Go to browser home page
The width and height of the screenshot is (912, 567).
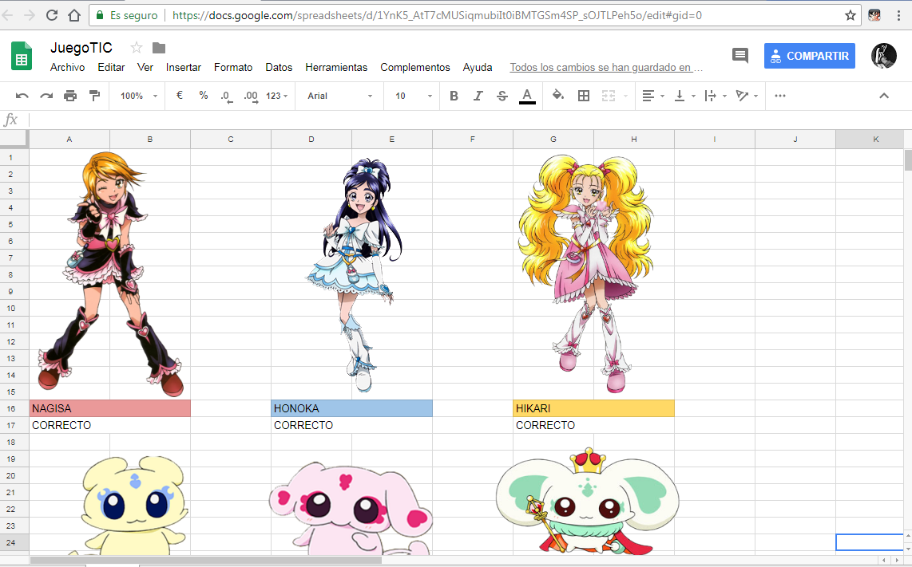[73, 15]
